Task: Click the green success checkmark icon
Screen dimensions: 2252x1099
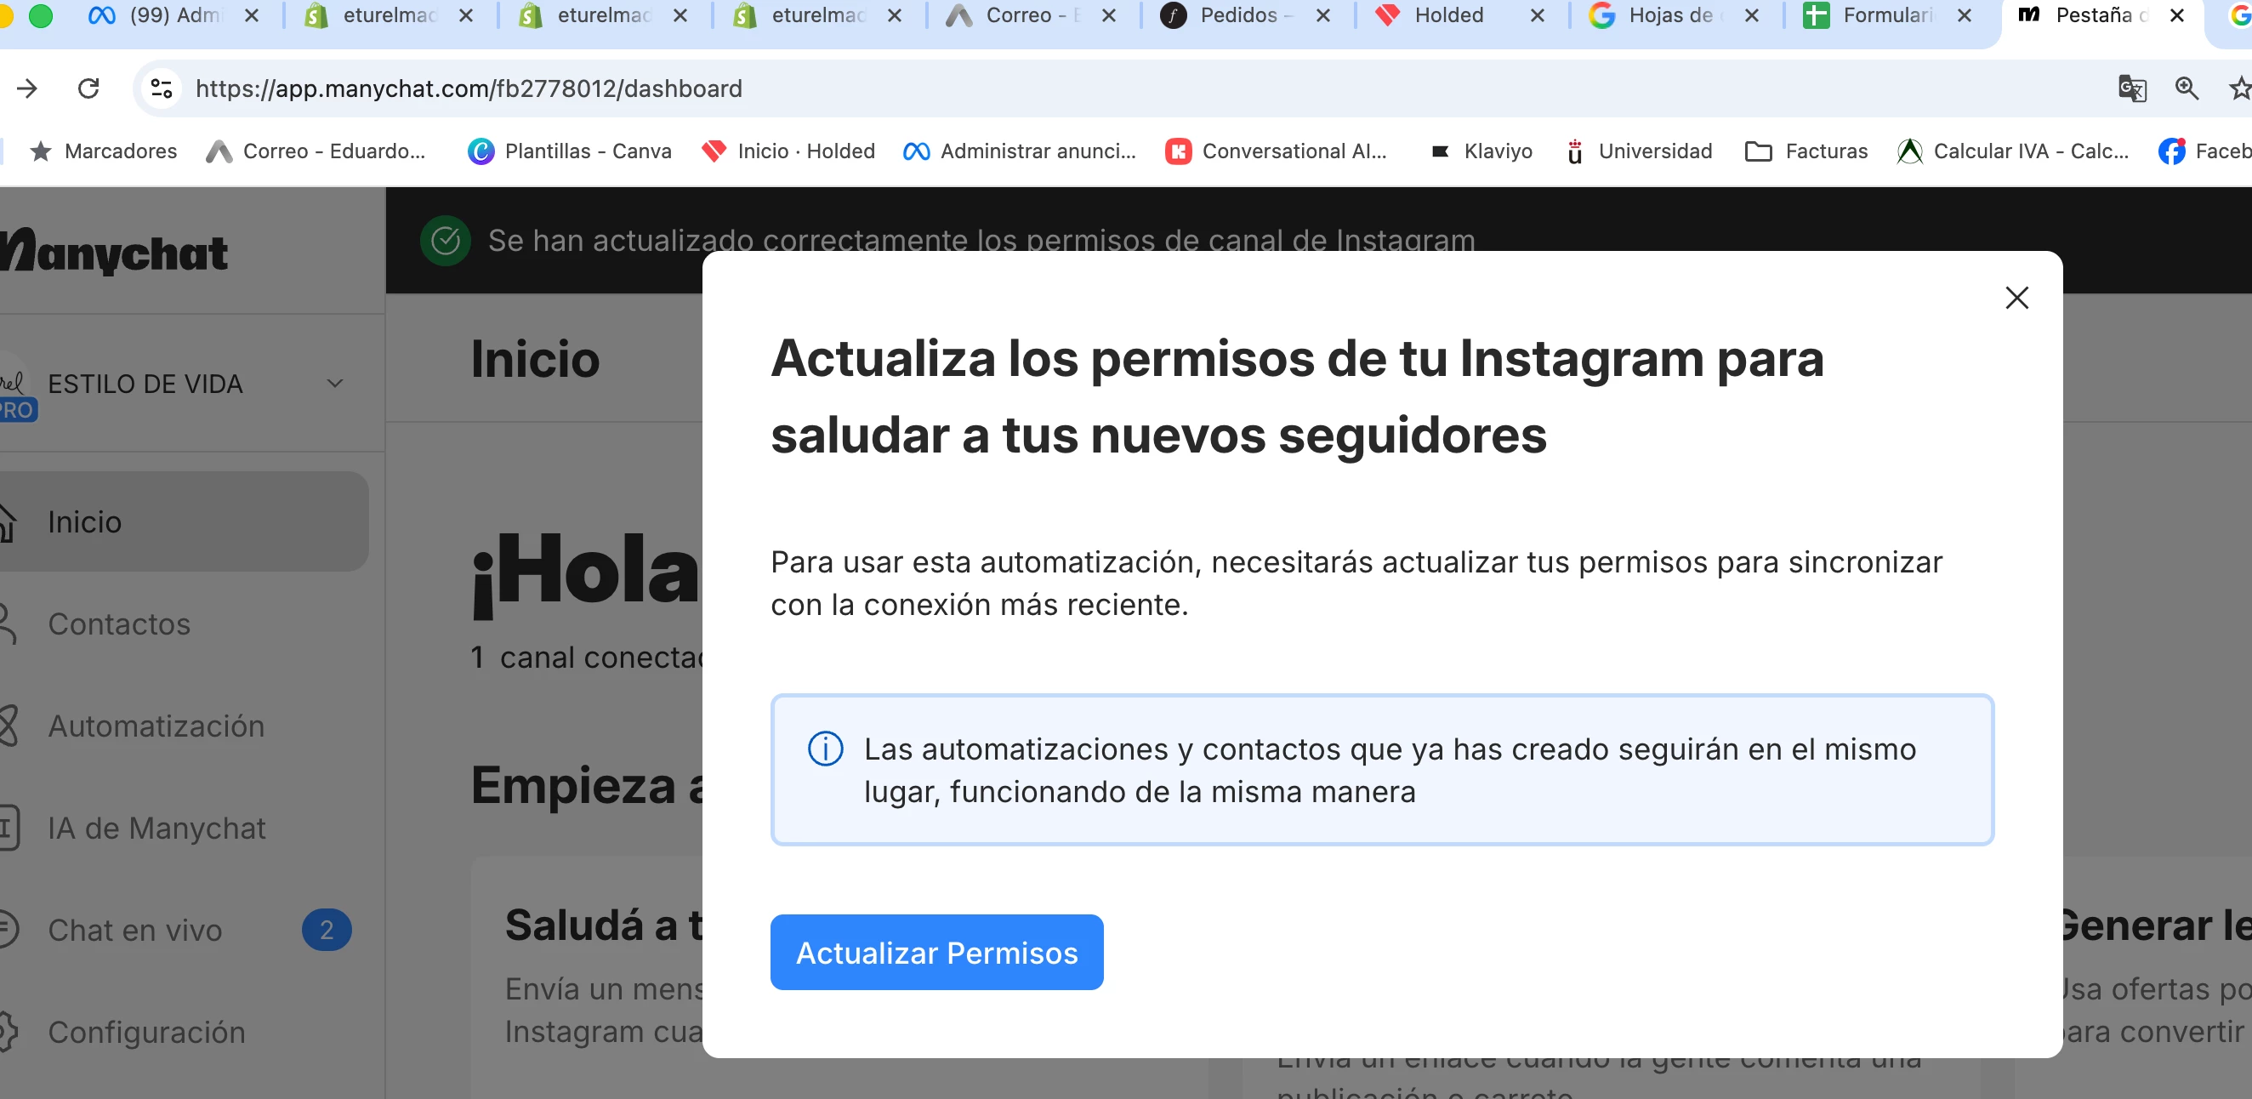Action: [446, 241]
